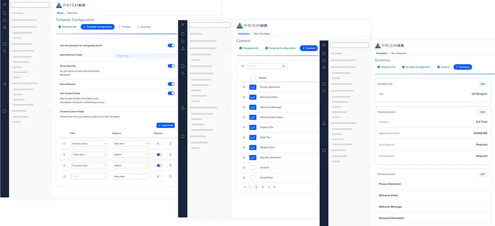495x226 pixels.
Task: Click the active 4. Summary step pill
Action: (463, 67)
